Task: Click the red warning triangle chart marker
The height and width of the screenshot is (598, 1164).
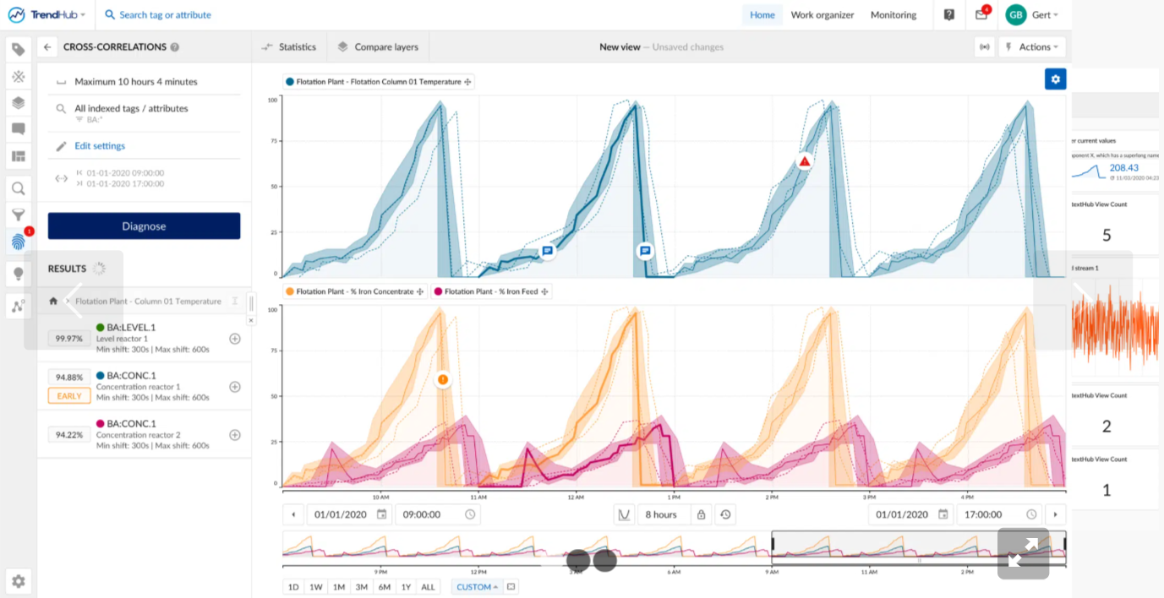Action: pos(805,160)
